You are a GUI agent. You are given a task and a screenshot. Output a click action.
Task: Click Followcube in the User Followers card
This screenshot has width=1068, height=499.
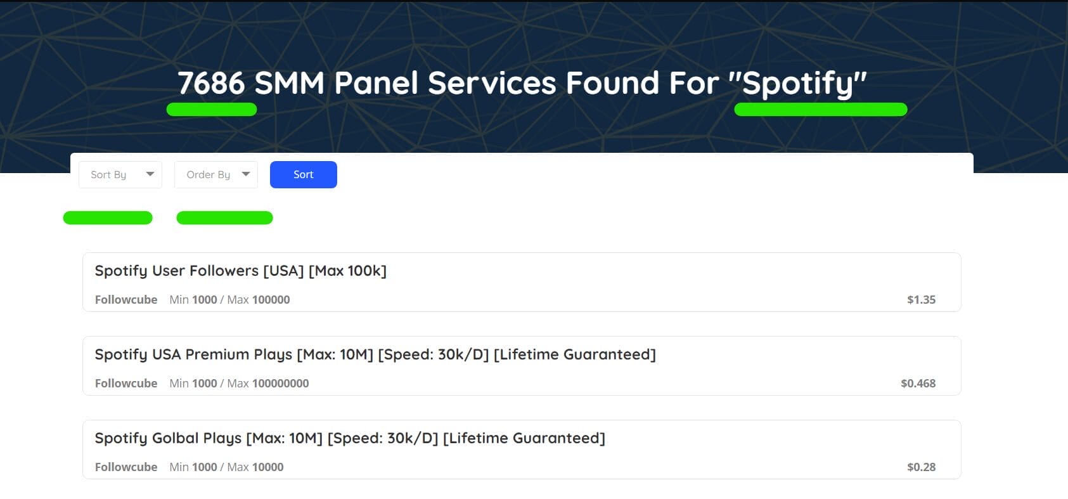pos(126,300)
